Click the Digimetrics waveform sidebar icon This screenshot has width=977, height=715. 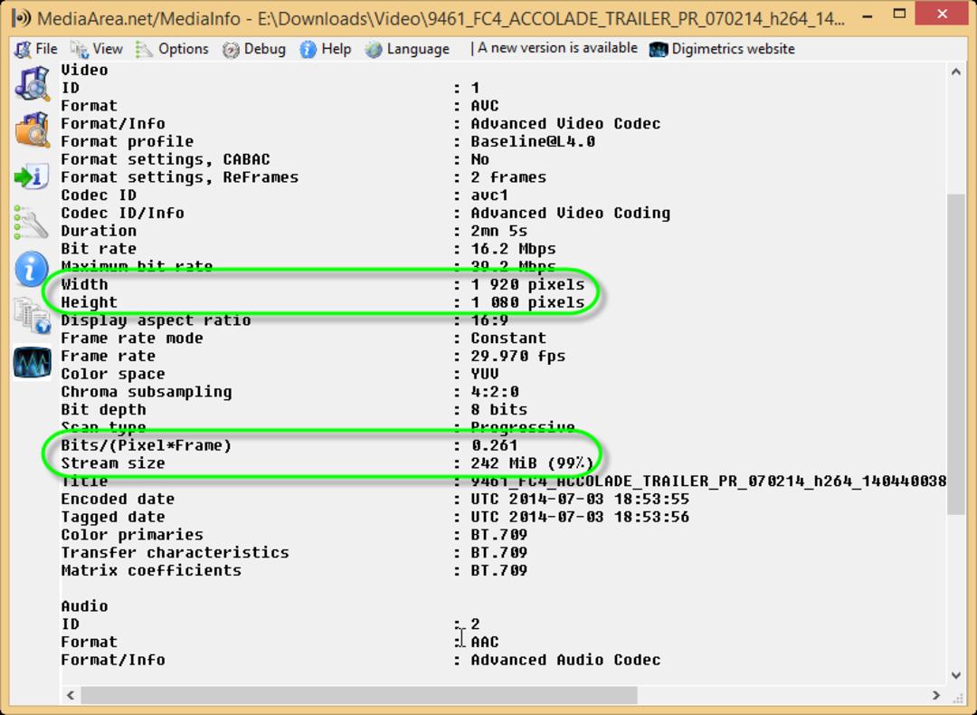tap(32, 362)
